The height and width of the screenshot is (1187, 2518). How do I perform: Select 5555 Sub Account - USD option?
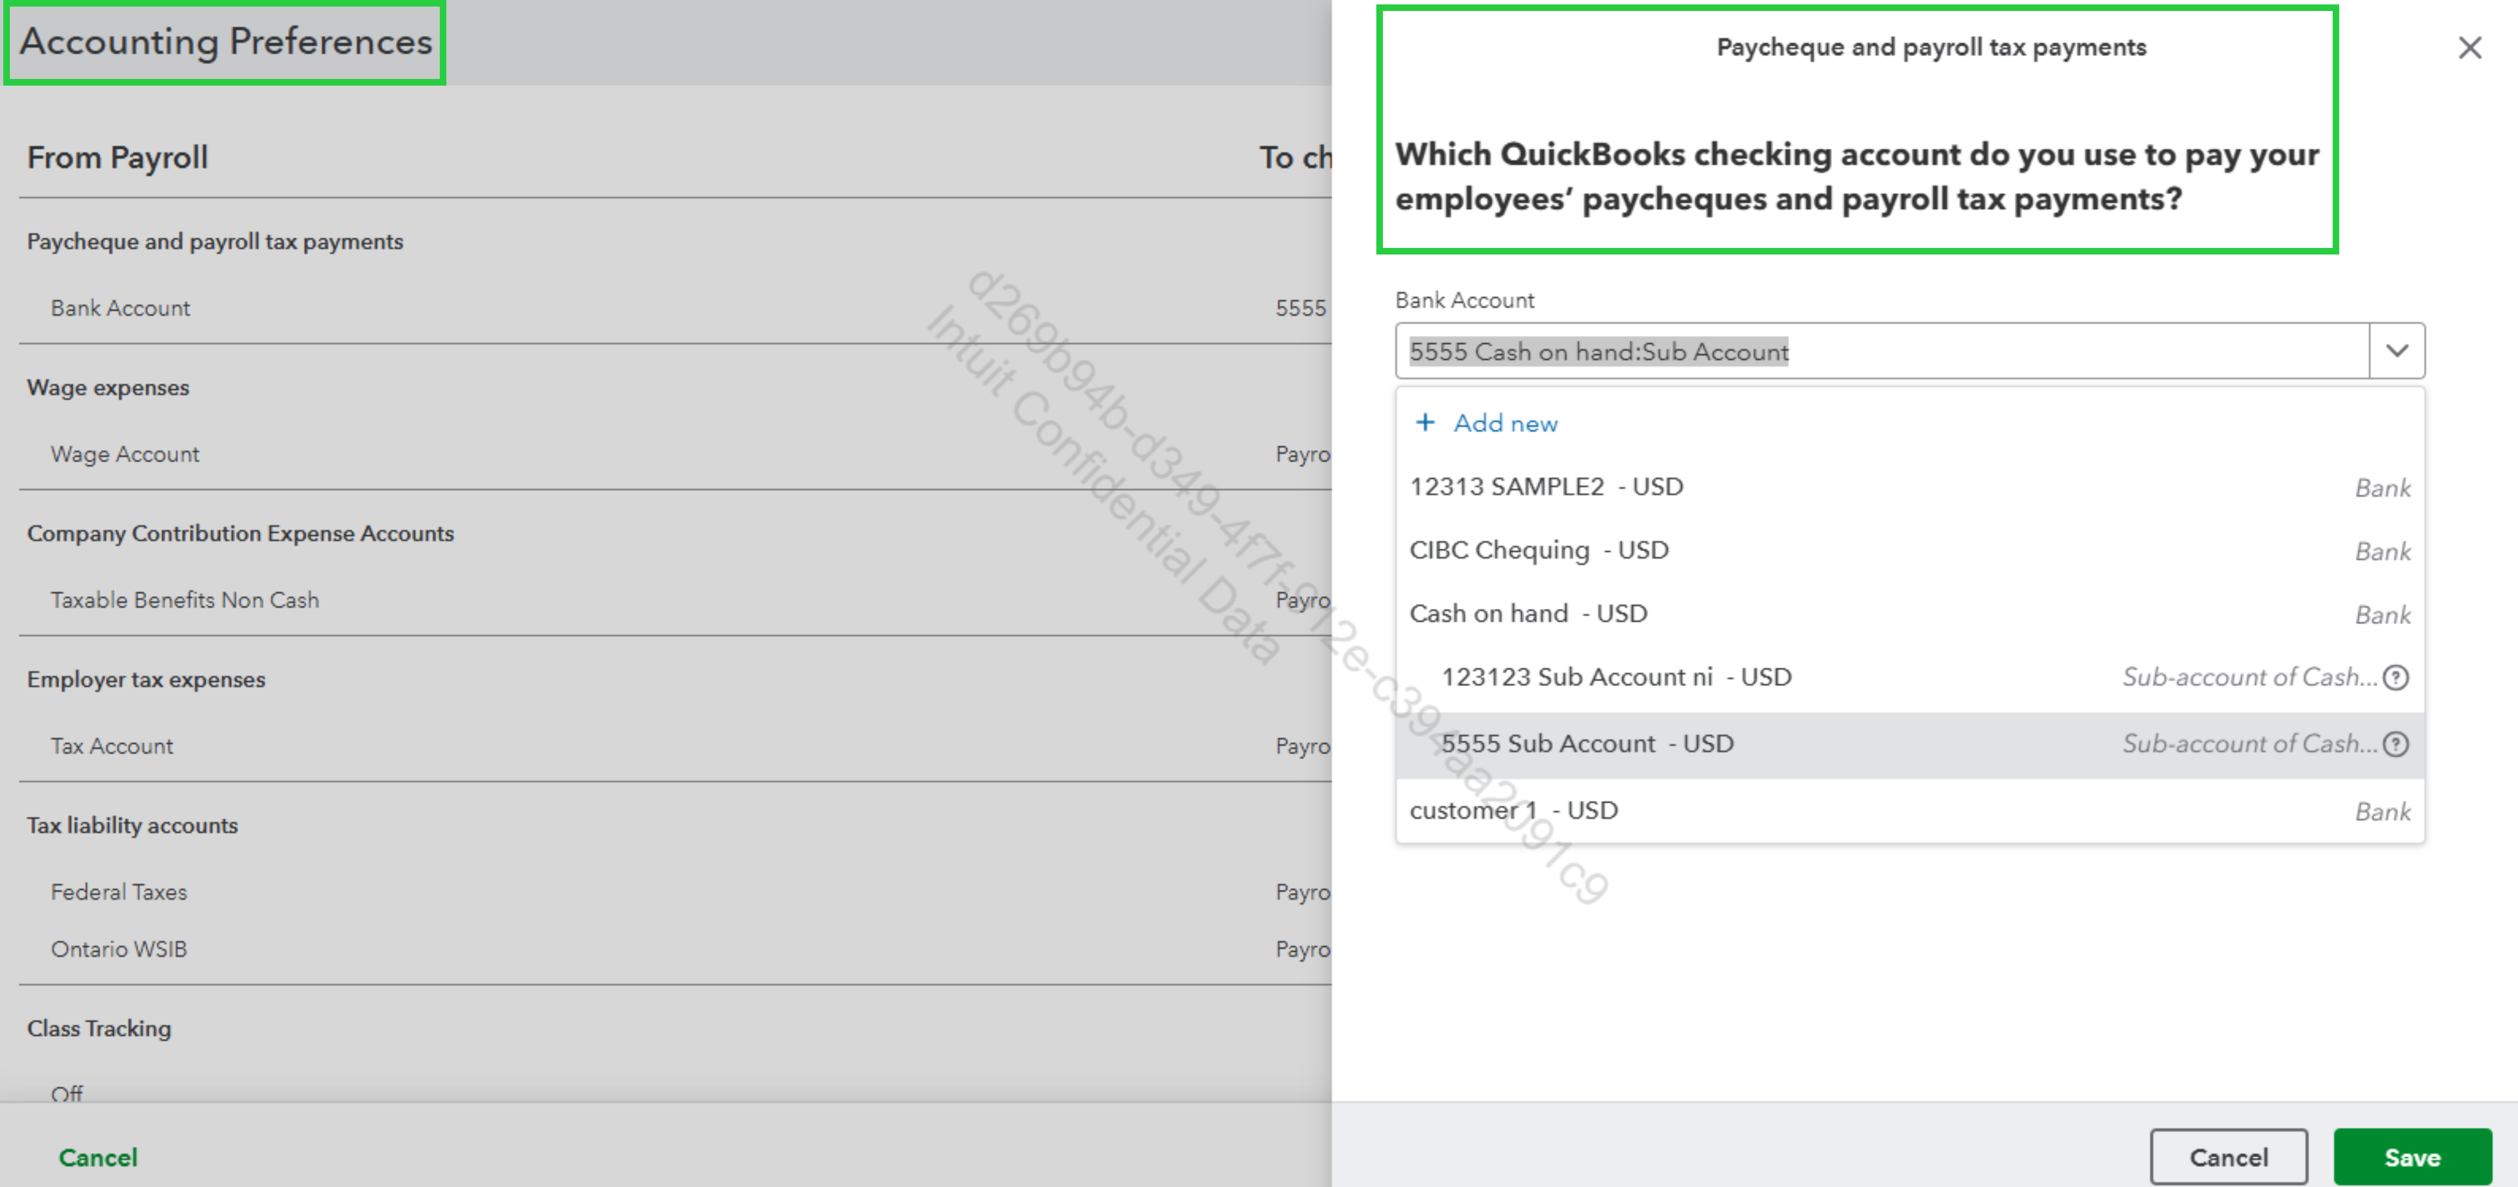click(1910, 744)
